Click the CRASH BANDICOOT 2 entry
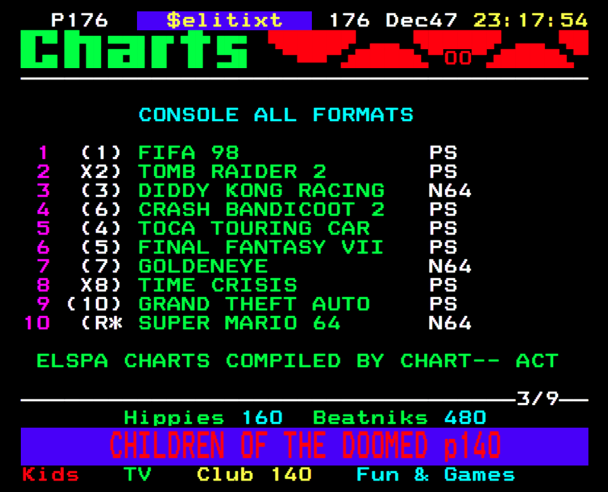This screenshot has height=492, width=608. pyautogui.click(x=261, y=209)
